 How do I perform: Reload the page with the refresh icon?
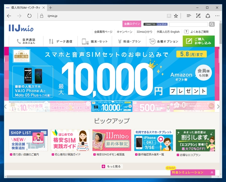[x=29, y=16]
